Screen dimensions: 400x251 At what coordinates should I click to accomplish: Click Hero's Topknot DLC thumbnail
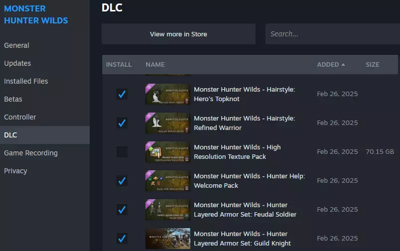(x=168, y=94)
